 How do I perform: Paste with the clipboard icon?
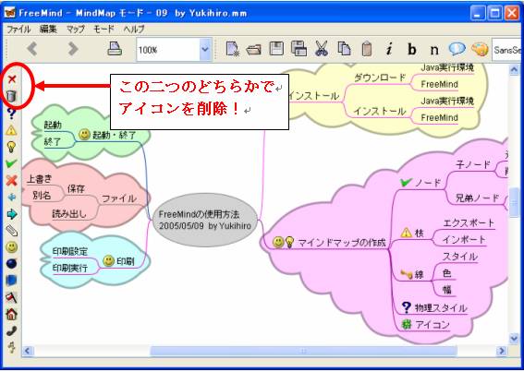click(x=367, y=49)
